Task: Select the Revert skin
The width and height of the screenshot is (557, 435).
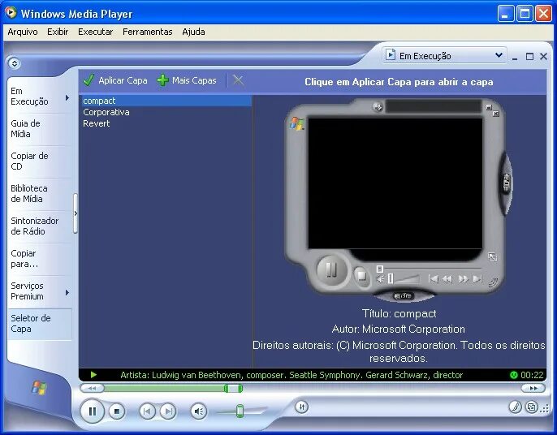Action: pyautogui.click(x=166, y=123)
